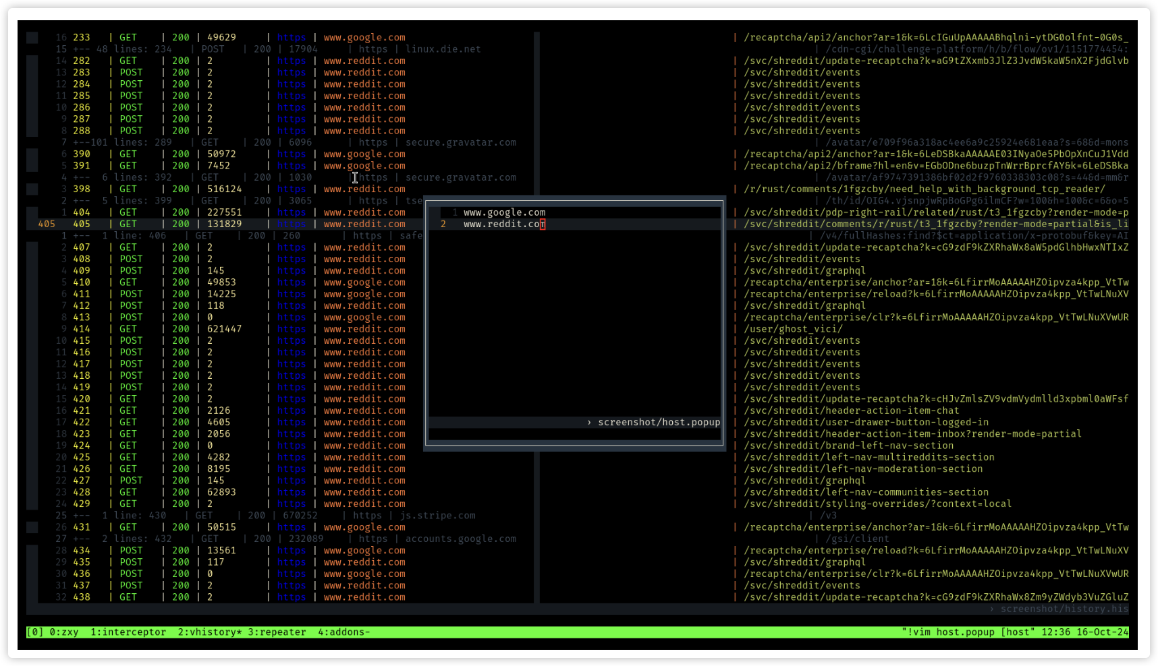Select request id 414 in history
This screenshot has height=666, width=1158.
(x=82, y=329)
